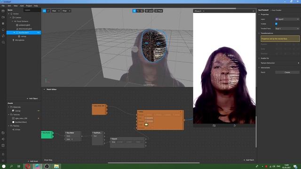Collapse the Materials folder in Assets
Screen dimensions: 301x169
click(x=8, y=107)
